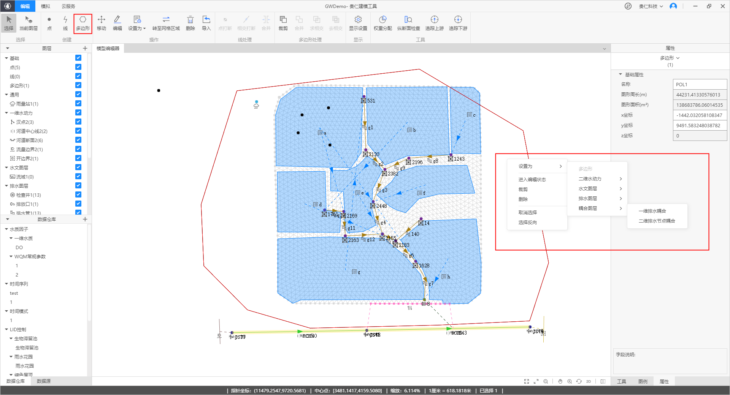Click the 导入 import icon
The width and height of the screenshot is (730, 395).
point(206,23)
